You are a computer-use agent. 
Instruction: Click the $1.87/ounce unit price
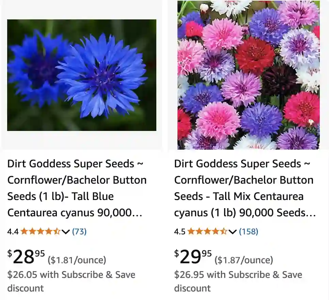244,260
